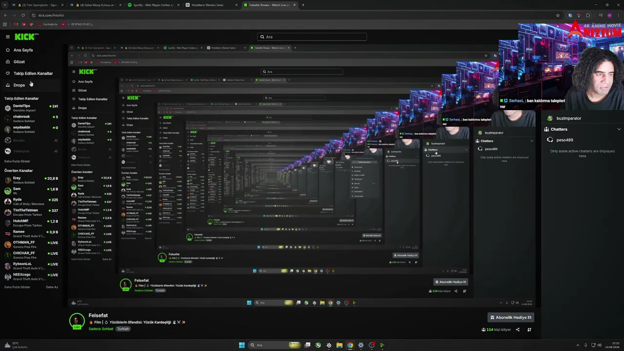Open OTHMAN_FF live channel
This screenshot has width=624, height=351.
click(31, 244)
